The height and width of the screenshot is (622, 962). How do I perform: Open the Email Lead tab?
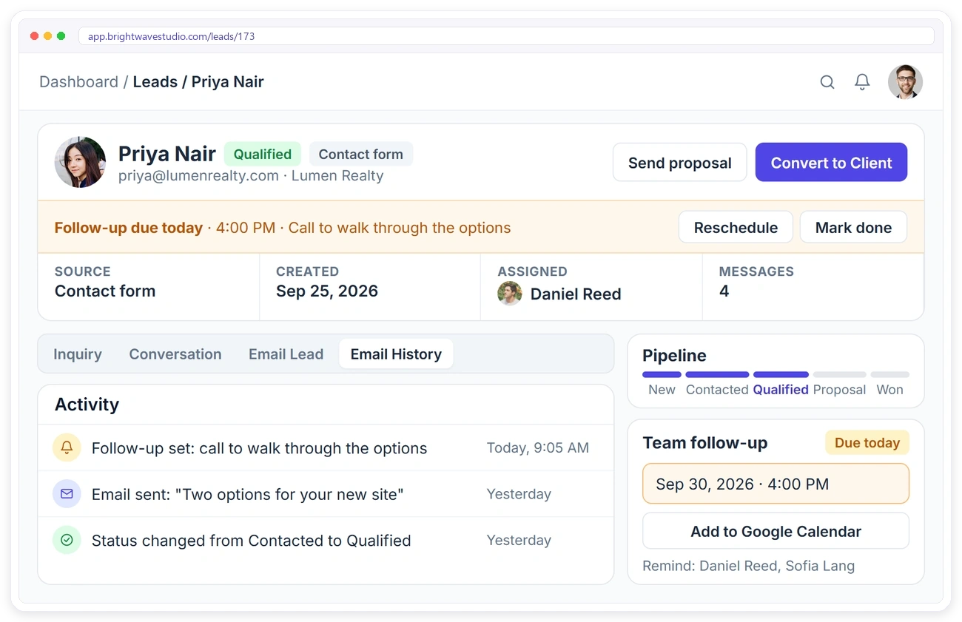(x=286, y=354)
